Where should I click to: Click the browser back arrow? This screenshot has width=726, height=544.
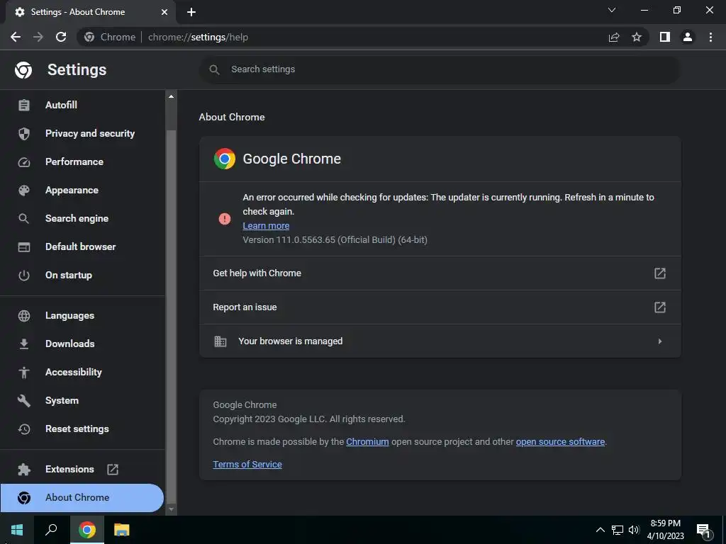point(16,37)
